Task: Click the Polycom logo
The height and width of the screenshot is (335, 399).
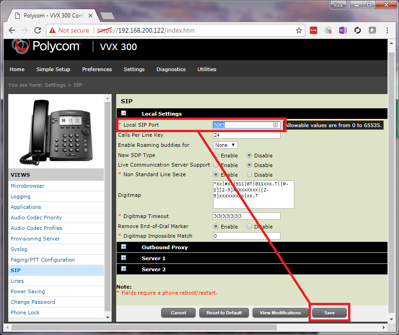Action: point(46,46)
